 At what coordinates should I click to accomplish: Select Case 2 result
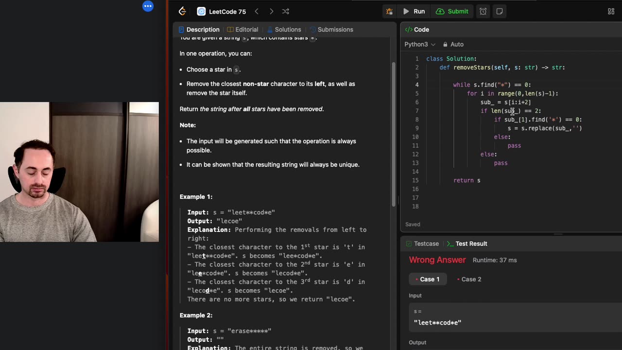[469, 279]
